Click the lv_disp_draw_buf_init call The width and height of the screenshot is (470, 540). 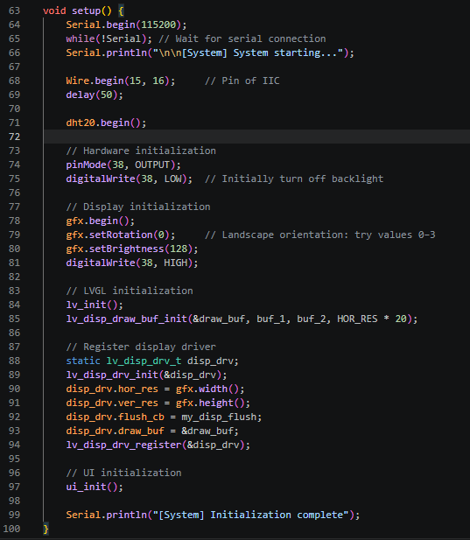pyautogui.click(x=242, y=319)
